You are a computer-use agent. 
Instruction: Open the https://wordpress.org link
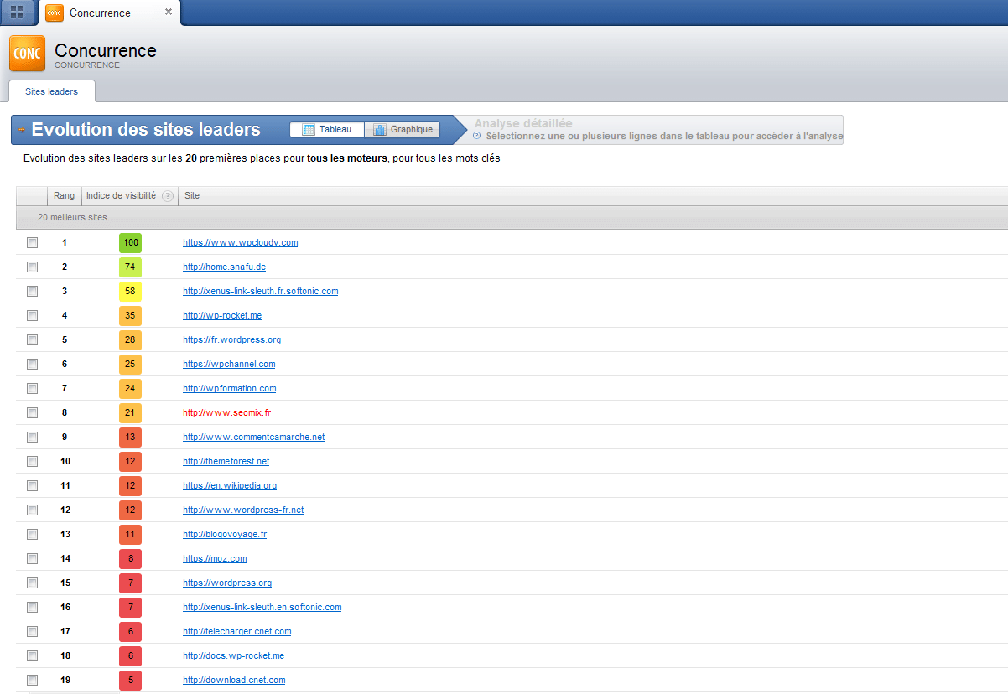[227, 583]
